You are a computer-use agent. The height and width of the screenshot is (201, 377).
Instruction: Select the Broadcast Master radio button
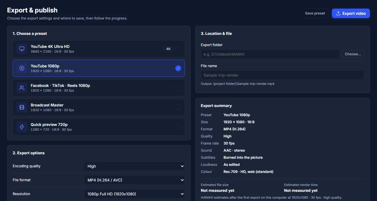pyautogui.click(x=178, y=107)
